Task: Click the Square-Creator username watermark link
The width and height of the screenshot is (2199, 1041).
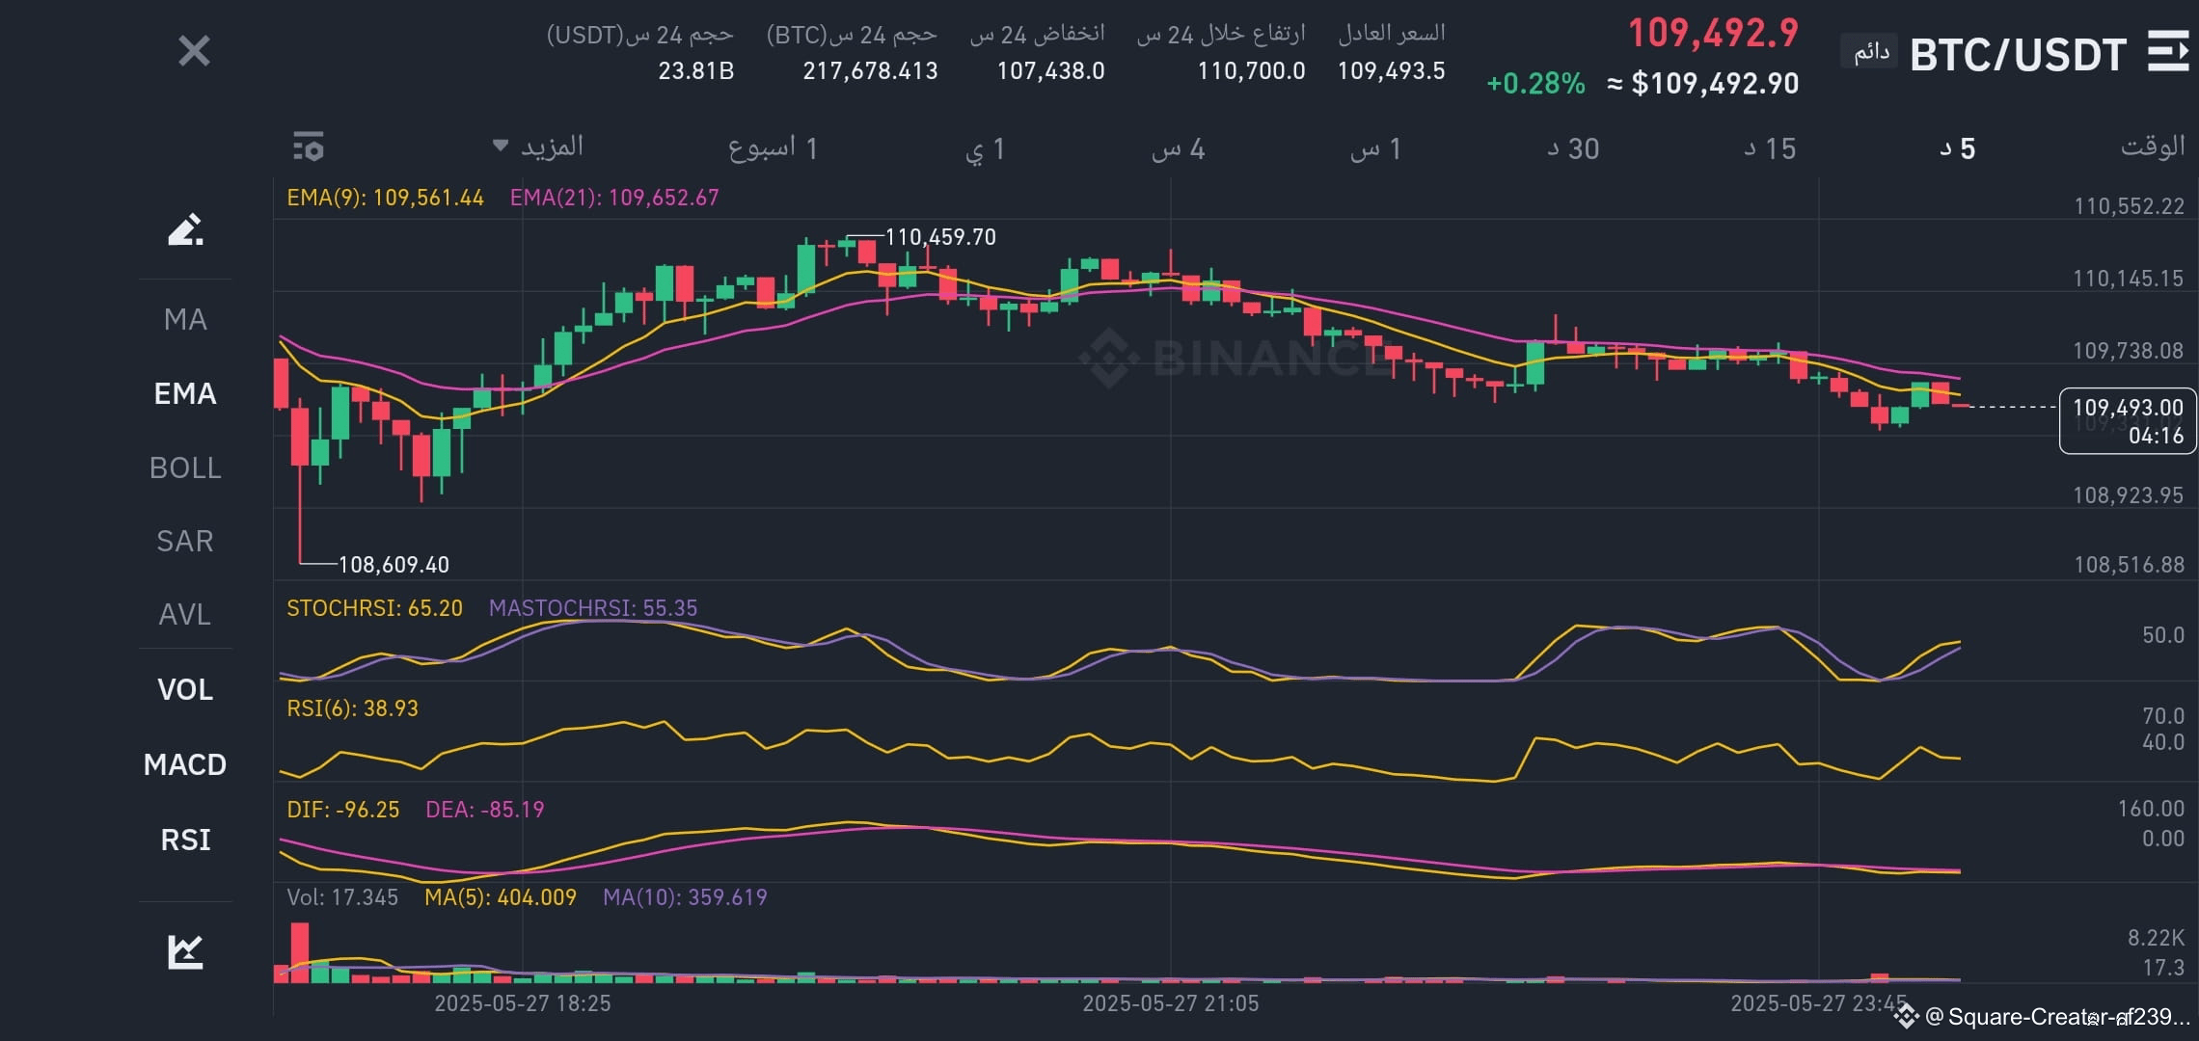Action: pyautogui.click(x=2043, y=1017)
